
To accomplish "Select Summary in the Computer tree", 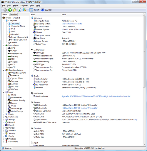I will coord(15,23).
